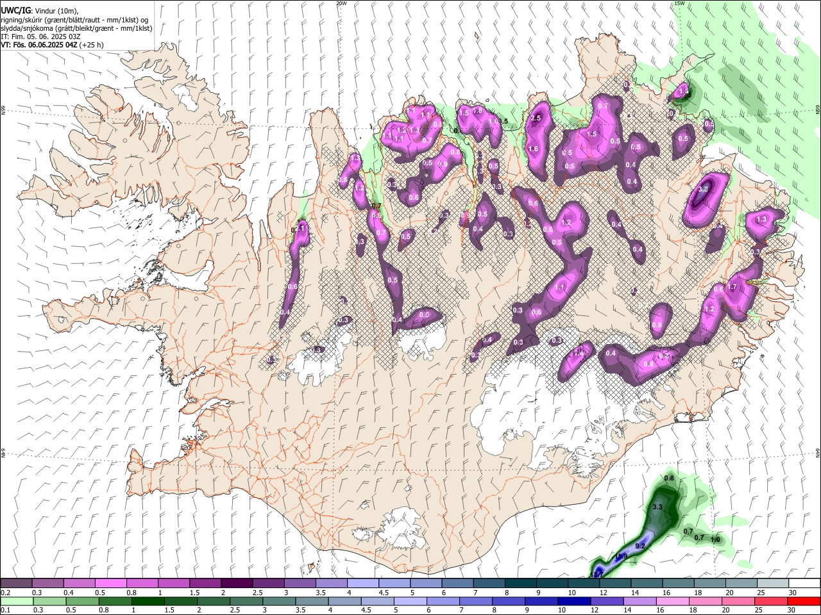Click the 1.4 snowfall value north of Vatnajökull
This screenshot has width=821, height=615.
pos(579,353)
